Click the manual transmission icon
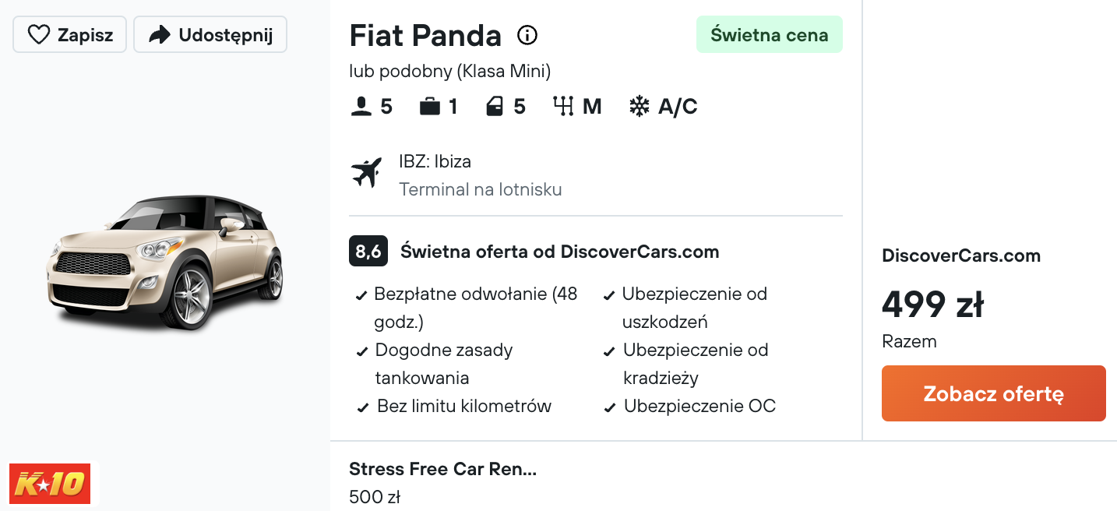 (563, 106)
